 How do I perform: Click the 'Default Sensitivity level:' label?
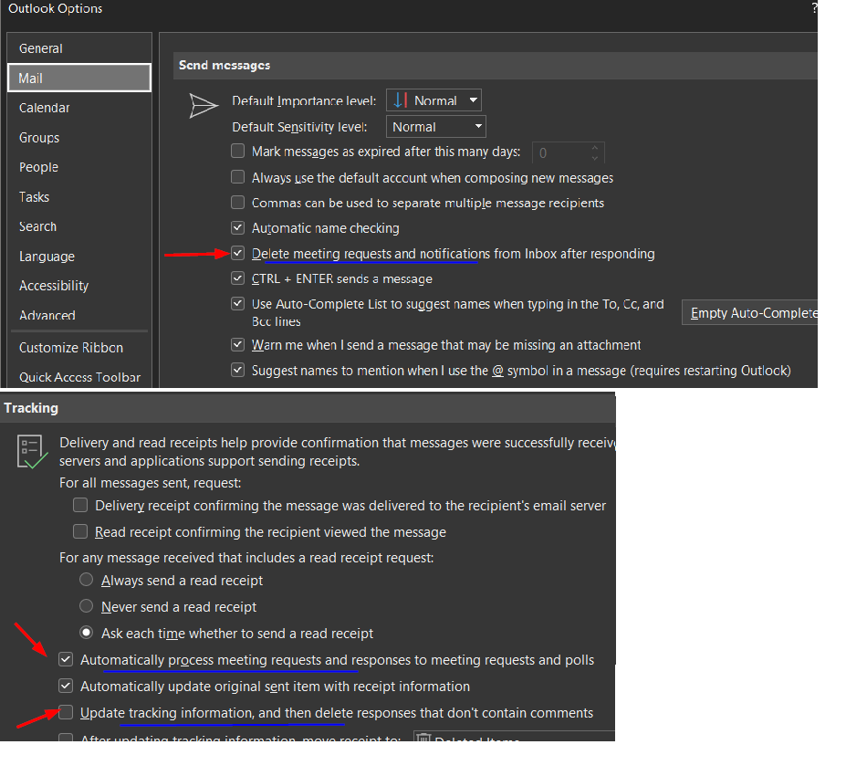(x=299, y=127)
